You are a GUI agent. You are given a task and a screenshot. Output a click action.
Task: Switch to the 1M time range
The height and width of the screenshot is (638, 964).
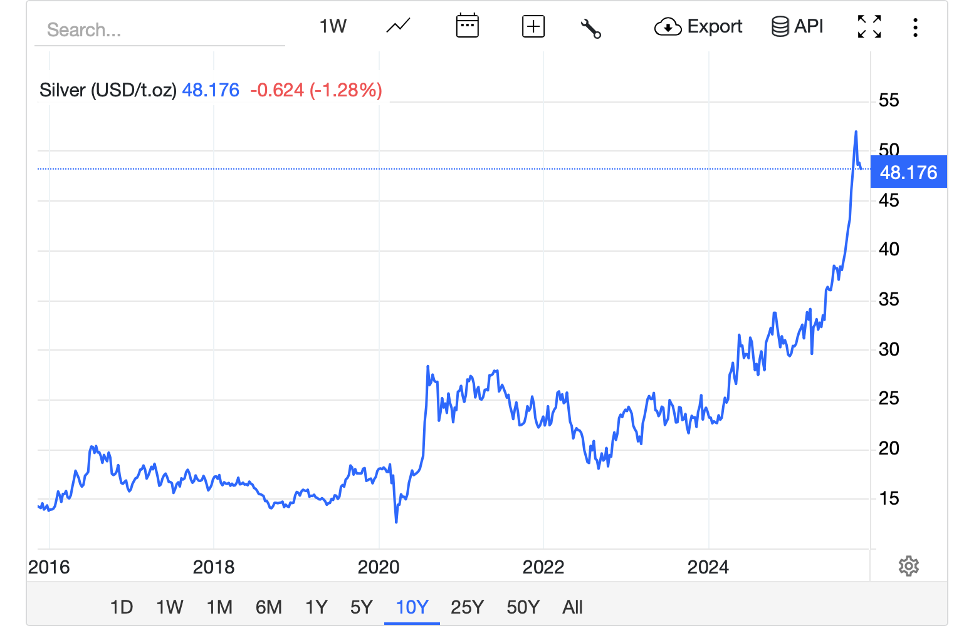(219, 607)
